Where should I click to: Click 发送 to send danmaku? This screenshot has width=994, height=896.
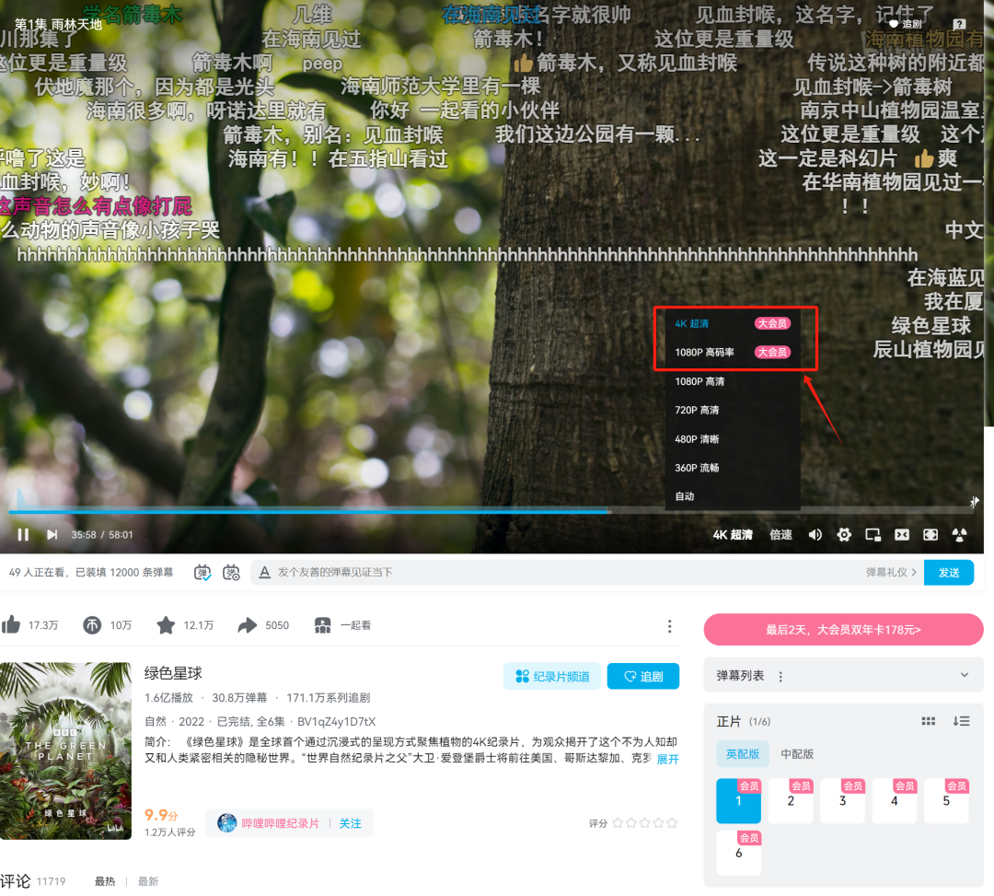pyautogui.click(x=948, y=573)
